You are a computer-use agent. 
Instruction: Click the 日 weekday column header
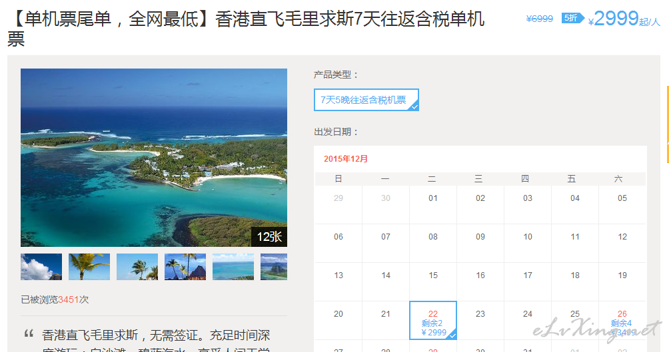click(338, 178)
